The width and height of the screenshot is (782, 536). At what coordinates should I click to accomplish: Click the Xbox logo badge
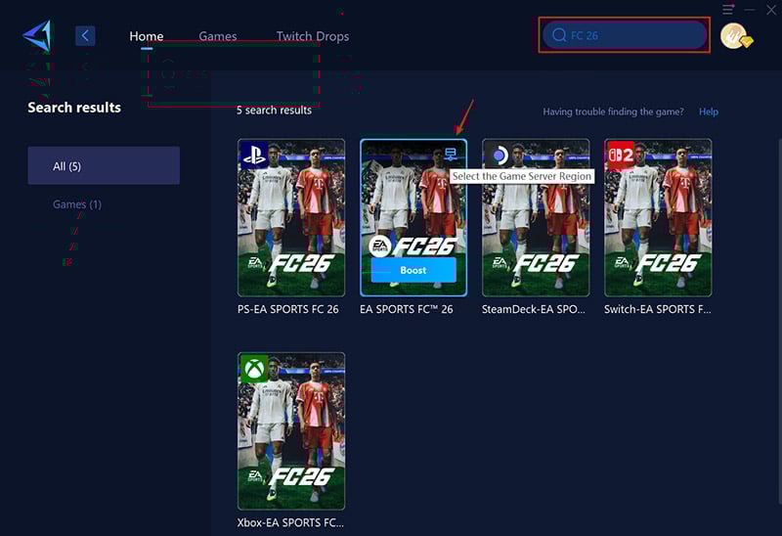click(254, 369)
